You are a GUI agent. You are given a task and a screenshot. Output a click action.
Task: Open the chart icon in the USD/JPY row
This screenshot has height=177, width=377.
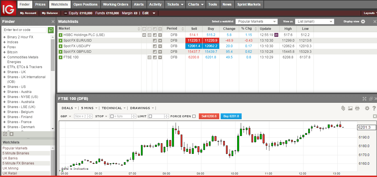(x=155, y=46)
